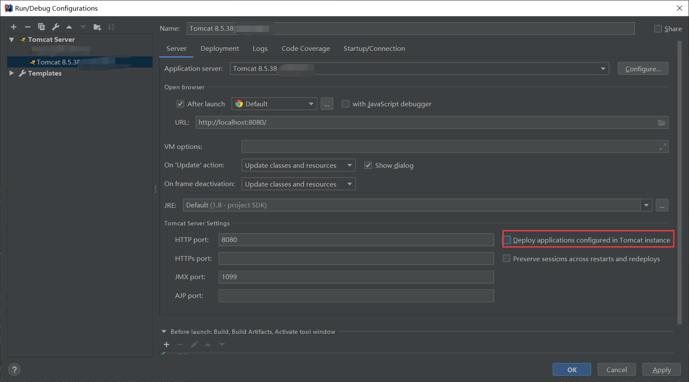This screenshot has width=689, height=382.
Task: Enable with JavaScript debugger option
Action: click(345, 104)
